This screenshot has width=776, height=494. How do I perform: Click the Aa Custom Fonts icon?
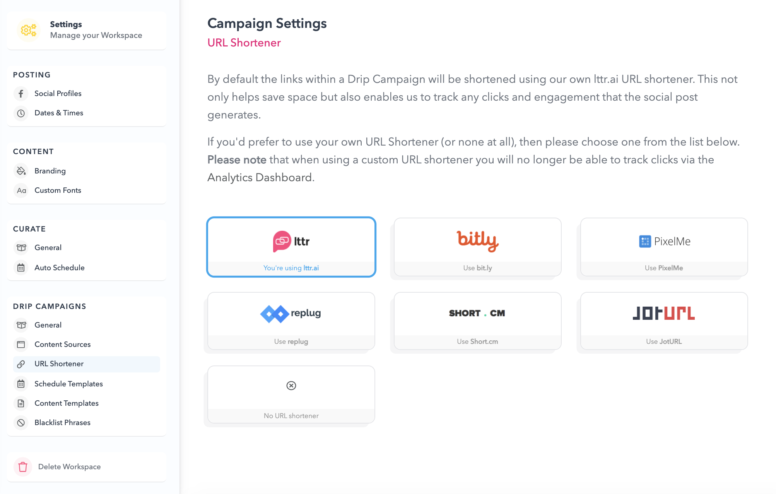21,190
